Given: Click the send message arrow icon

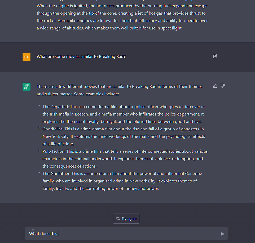Looking at the screenshot, I should pyautogui.click(x=222, y=234).
